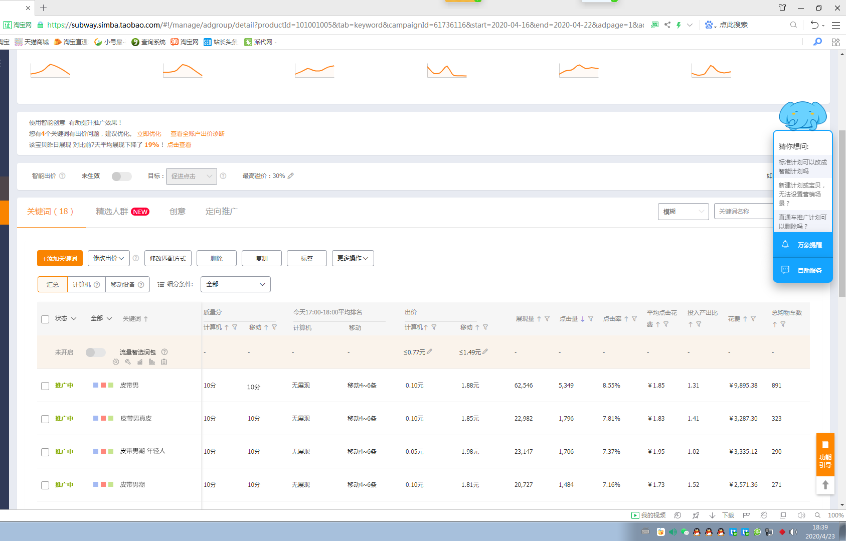Click the +添加关键词 button
846x541 pixels.
pyautogui.click(x=60, y=259)
